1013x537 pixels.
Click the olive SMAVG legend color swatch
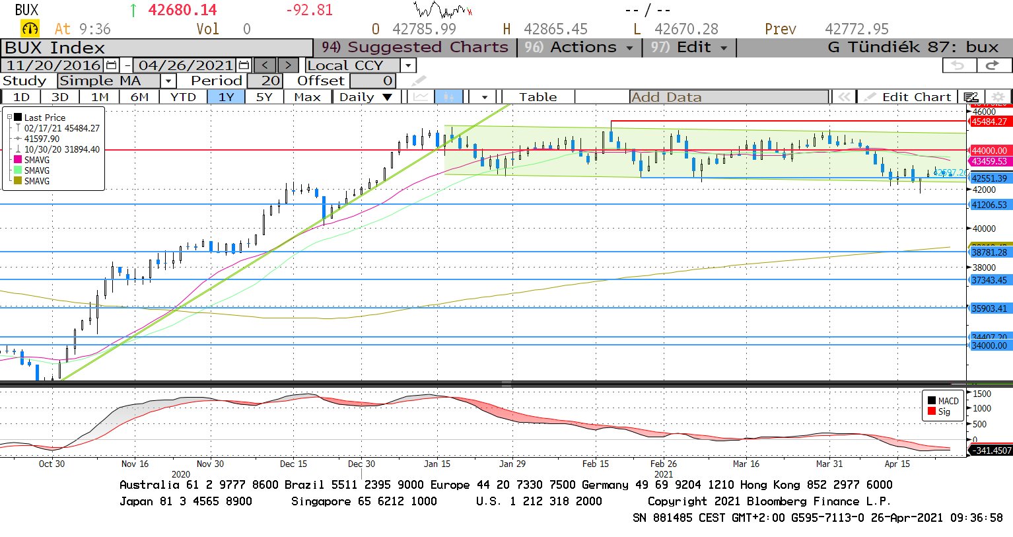tap(18, 181)
